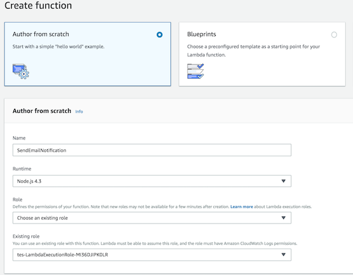Image resolution: width=353 pixels, height=275 pixels.
Task: Click the Blueprints description text
Action: (x=254, y=51)
